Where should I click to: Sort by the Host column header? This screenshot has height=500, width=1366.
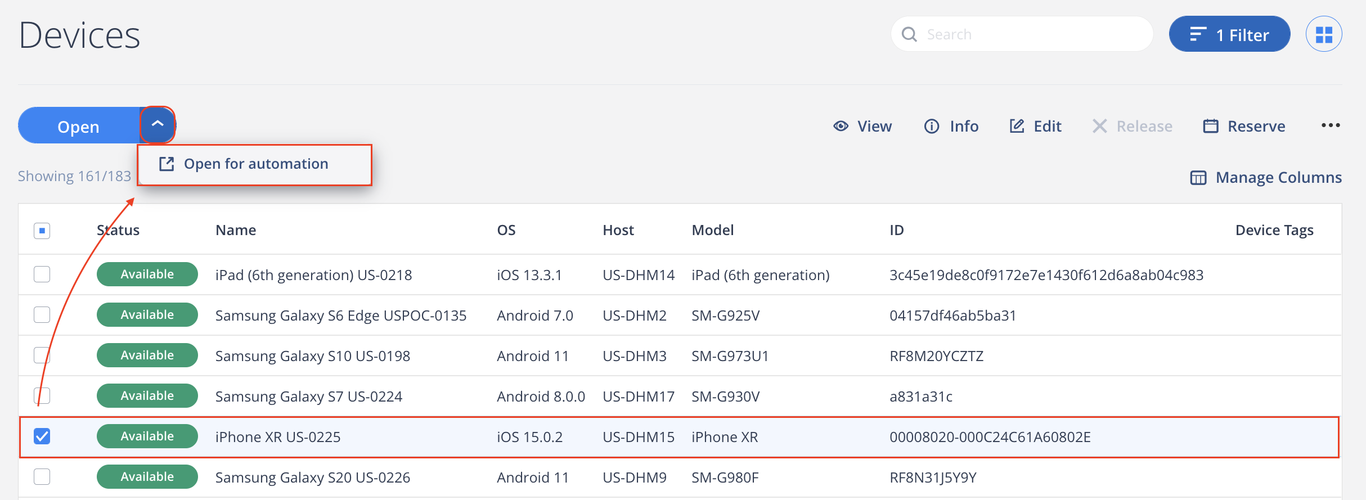click(x=618, y=230)
